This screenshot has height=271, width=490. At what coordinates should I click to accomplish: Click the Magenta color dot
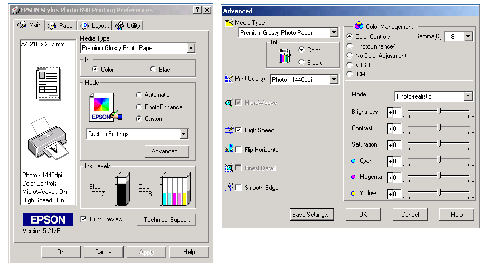(x=353, y=177)
